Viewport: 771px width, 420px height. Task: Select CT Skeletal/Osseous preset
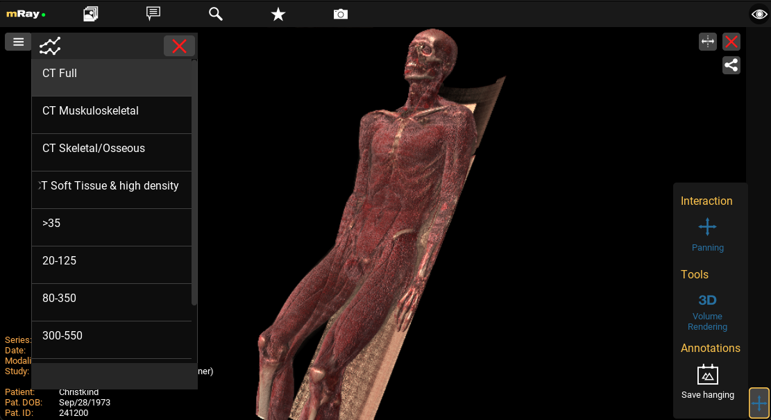(x=111, y=149)
